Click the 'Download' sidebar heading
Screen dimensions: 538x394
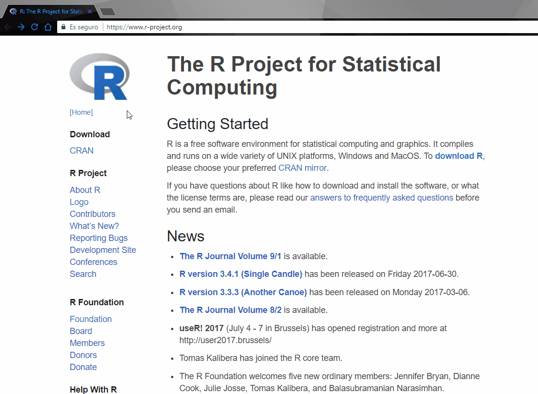[90, 134]
